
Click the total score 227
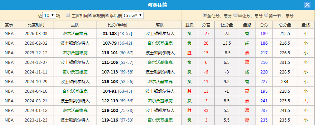click(264, 81)
